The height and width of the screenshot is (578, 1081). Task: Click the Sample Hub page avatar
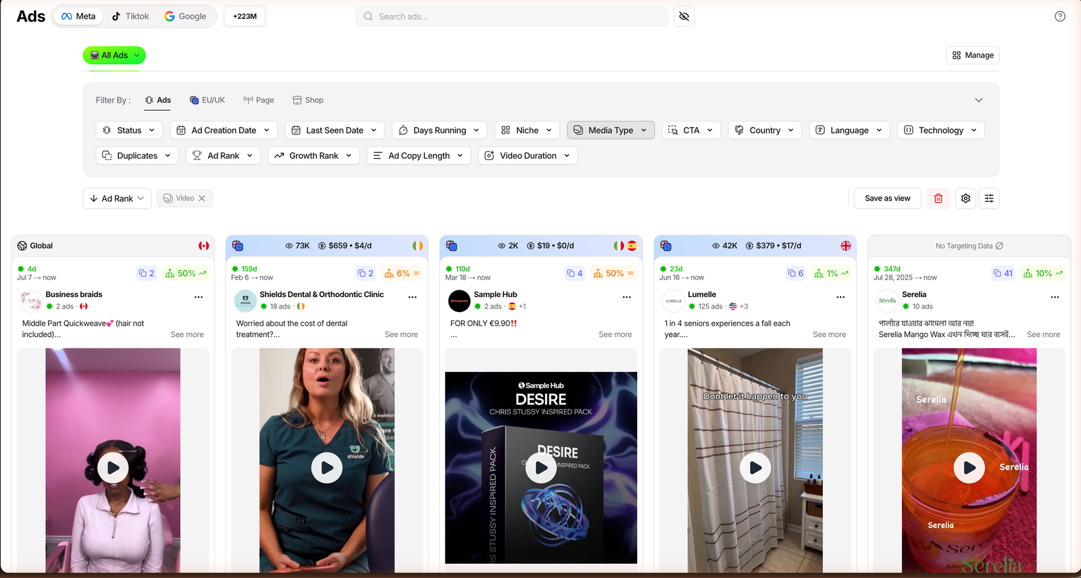point(459,300)
